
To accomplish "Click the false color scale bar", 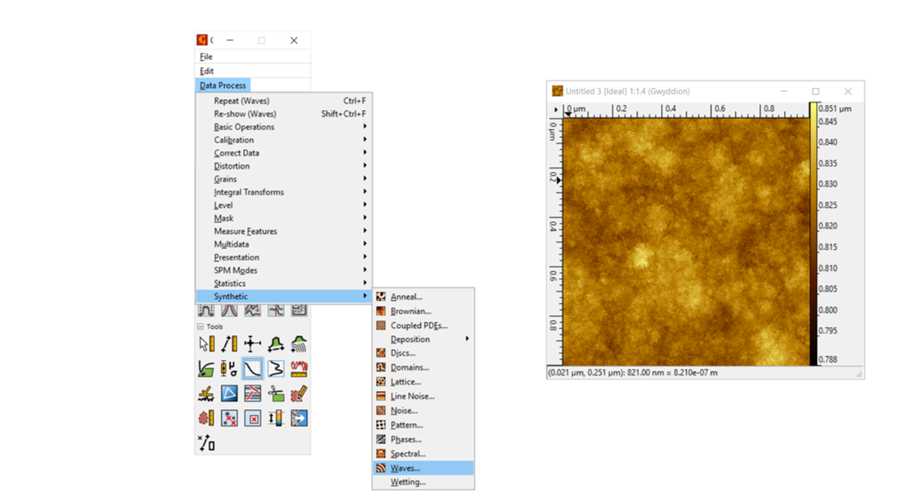I will pos(814,233).
